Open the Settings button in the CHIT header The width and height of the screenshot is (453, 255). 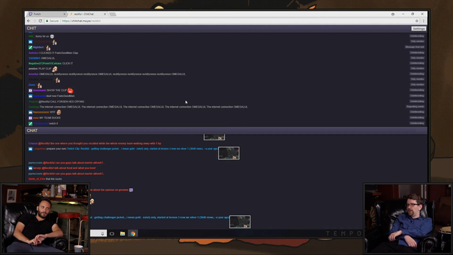pos(418,28)
